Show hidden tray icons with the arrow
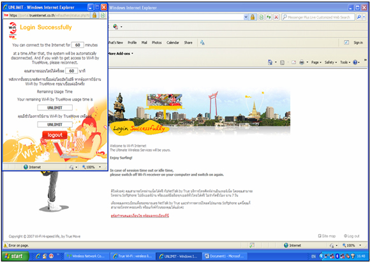370x262 pixels. click(x=321, y=256)
